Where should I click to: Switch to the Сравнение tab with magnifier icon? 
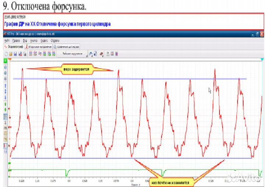66,47
